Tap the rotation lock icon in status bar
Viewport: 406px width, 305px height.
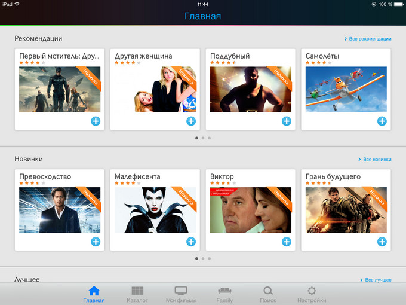(x=374, y=4)
